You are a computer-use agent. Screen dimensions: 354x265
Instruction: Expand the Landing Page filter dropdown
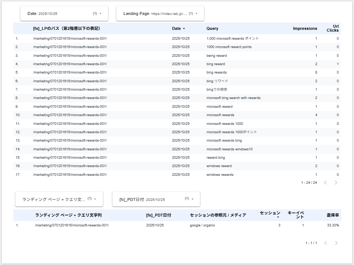pos(160,13)
